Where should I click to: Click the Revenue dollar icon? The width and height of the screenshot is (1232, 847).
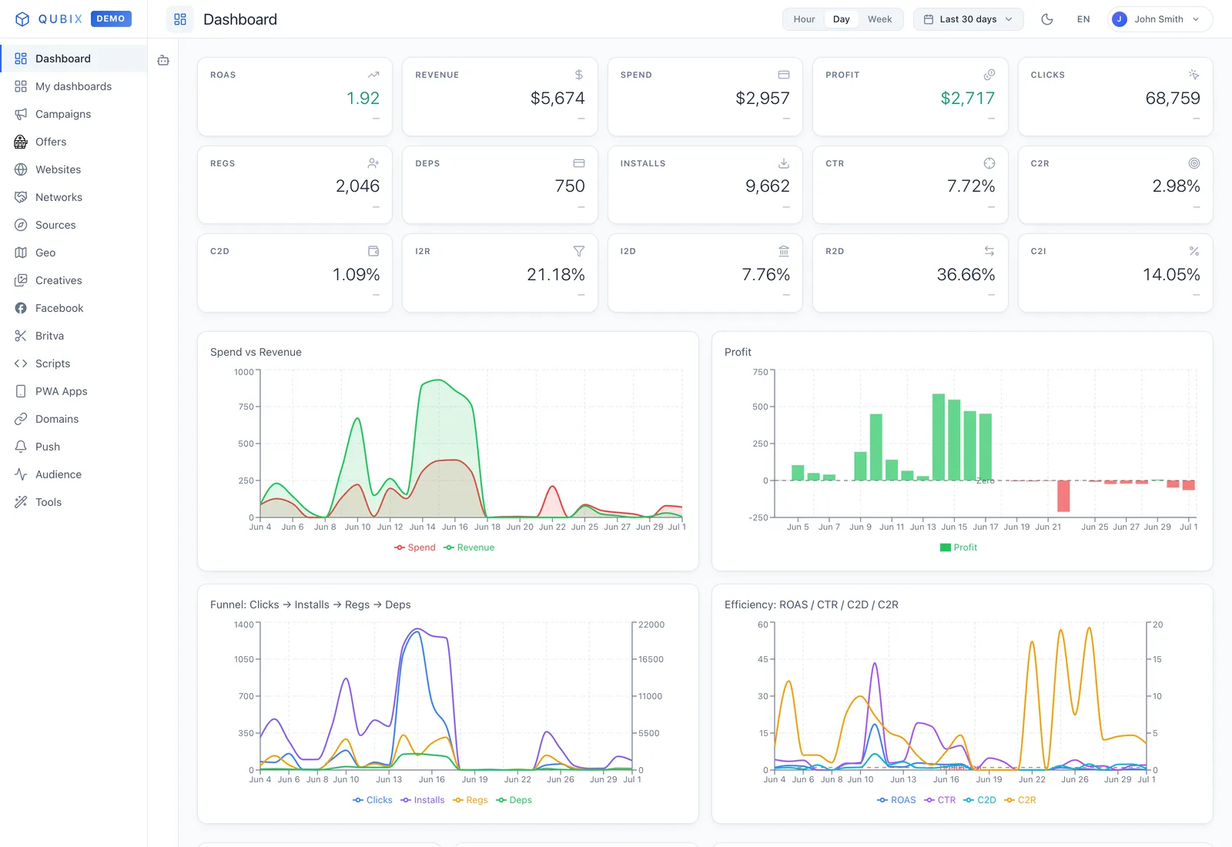579,75
